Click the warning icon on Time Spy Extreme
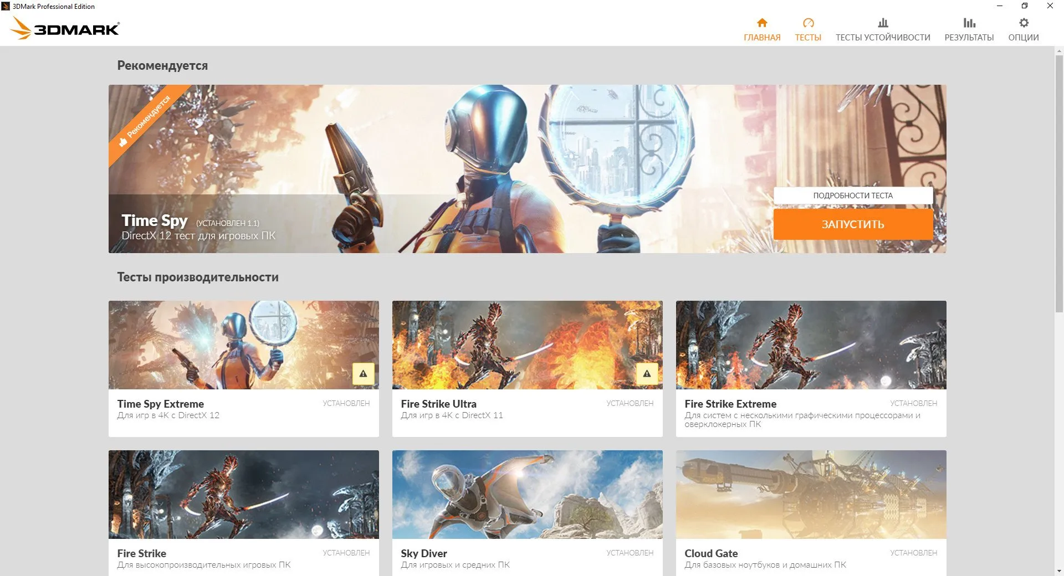Image resolution: width=1064 pixels, height=576 pixels. (363, 374)
